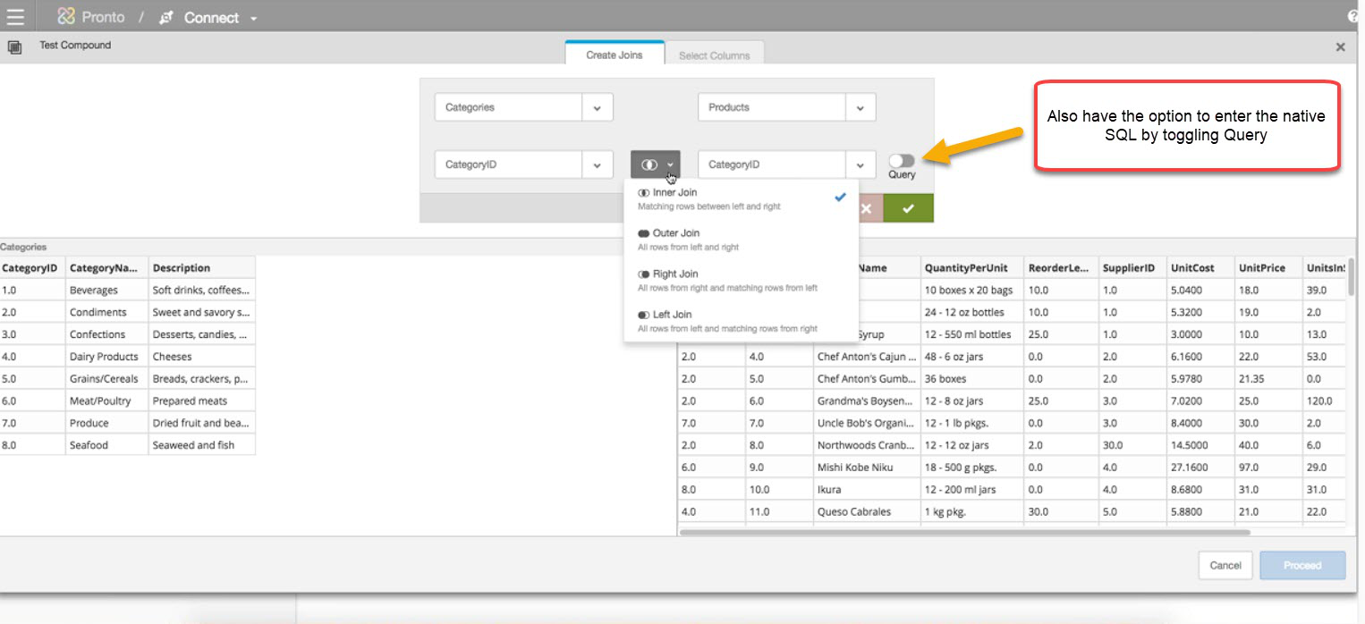Click the join type icon button
Screen dimensions: 1365x624
(x=656, y=164)
